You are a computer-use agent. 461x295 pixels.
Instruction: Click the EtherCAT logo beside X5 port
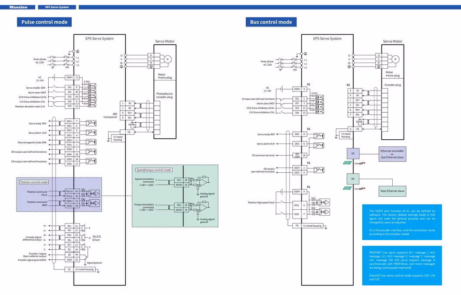[359, 164]
